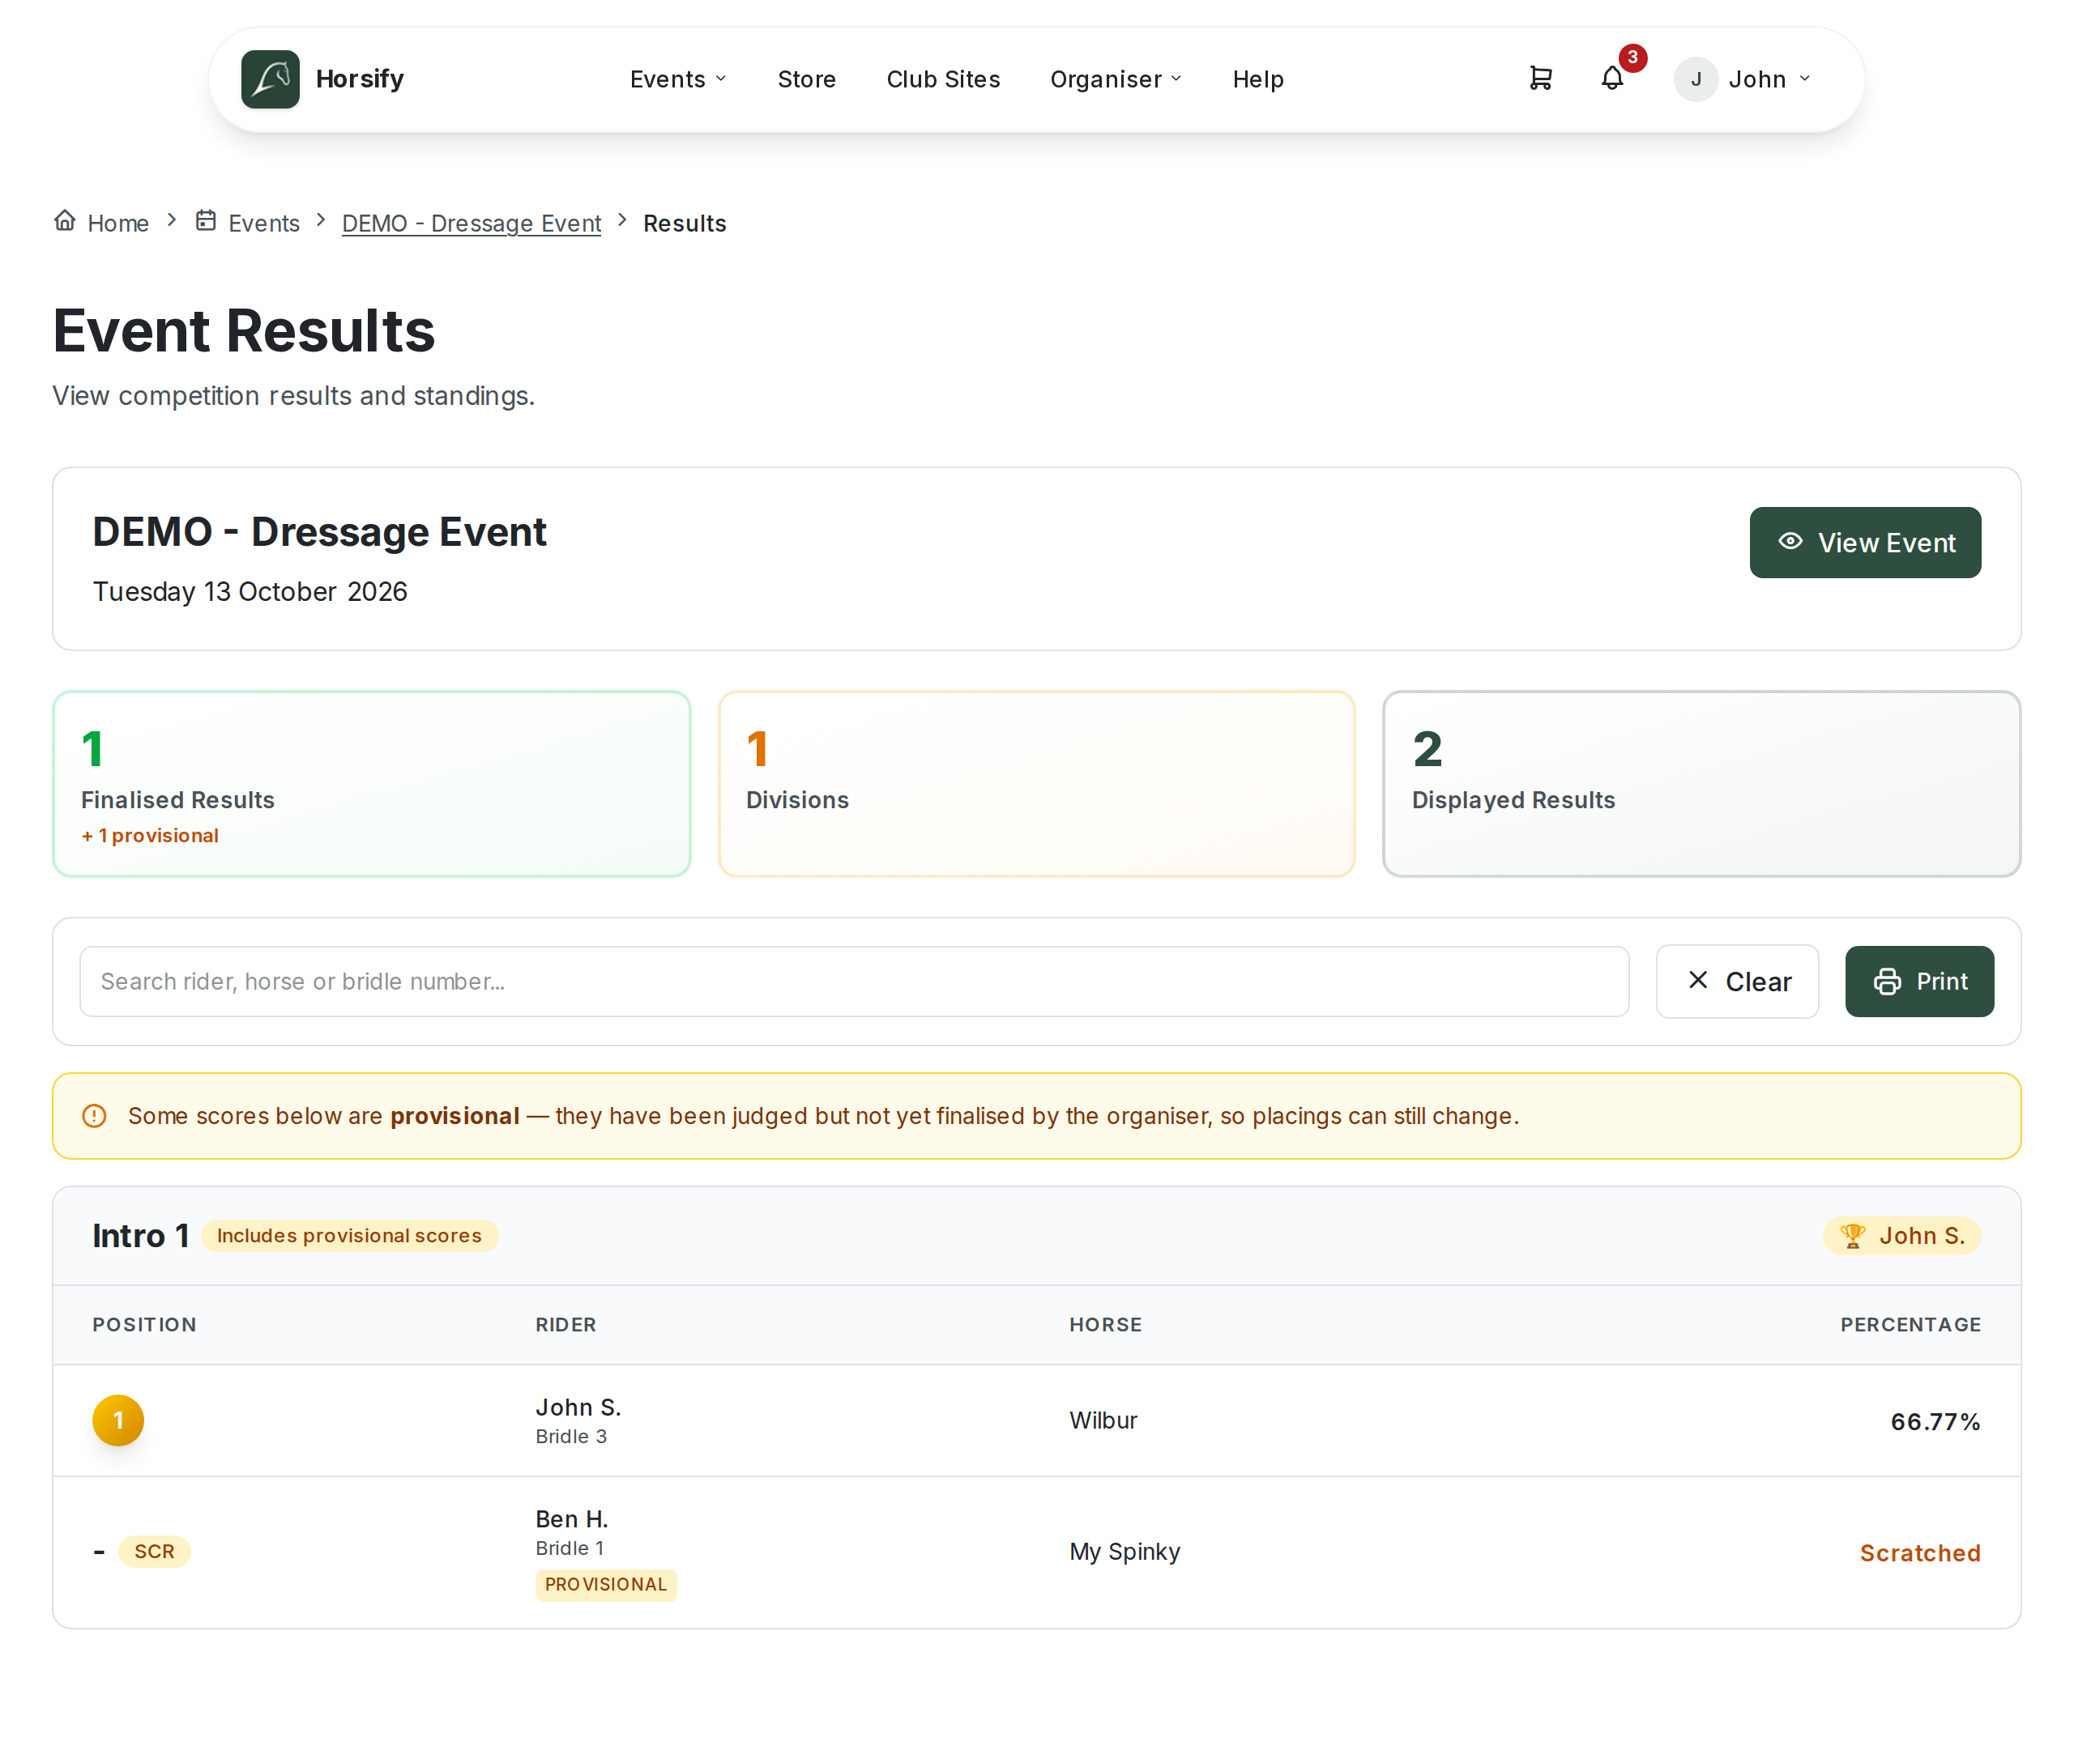
Task: Open the Club Sites menu item
Action: pos(944,79)
